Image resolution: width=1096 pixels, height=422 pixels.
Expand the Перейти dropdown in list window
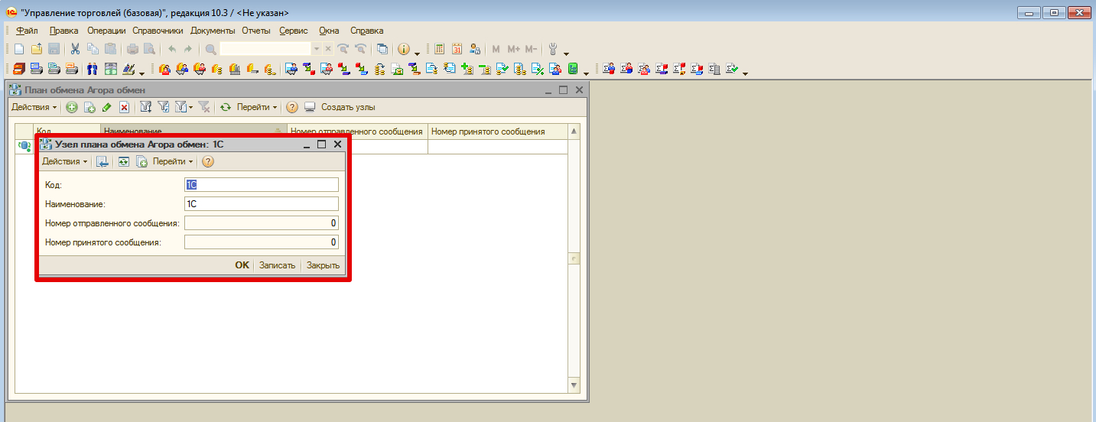(x=257, y=108)
